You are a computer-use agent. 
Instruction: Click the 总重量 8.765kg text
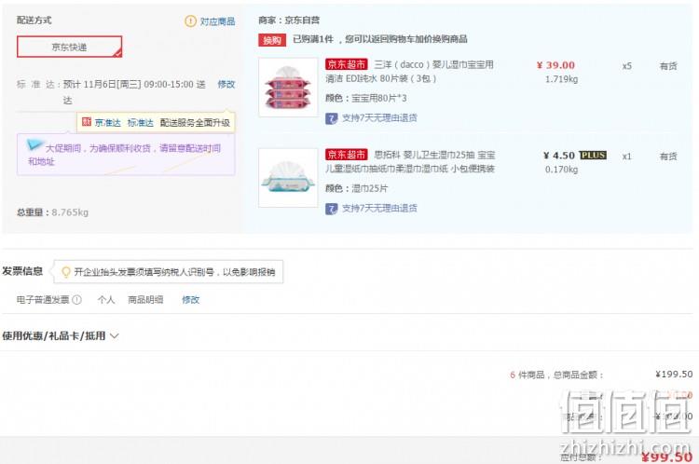[x=52, y=212]
